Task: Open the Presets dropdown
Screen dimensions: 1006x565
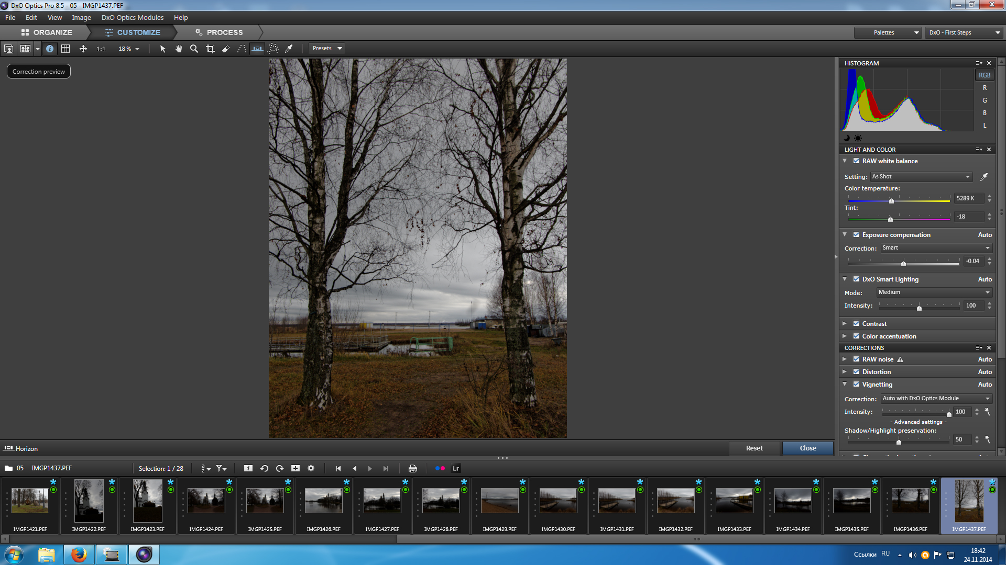Action: click(x=327, y=48)
